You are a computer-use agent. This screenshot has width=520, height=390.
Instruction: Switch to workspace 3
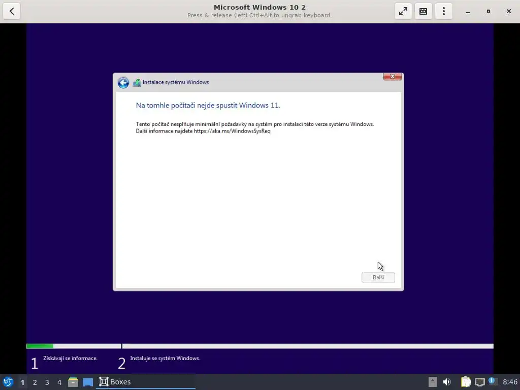tap(47, 382)
